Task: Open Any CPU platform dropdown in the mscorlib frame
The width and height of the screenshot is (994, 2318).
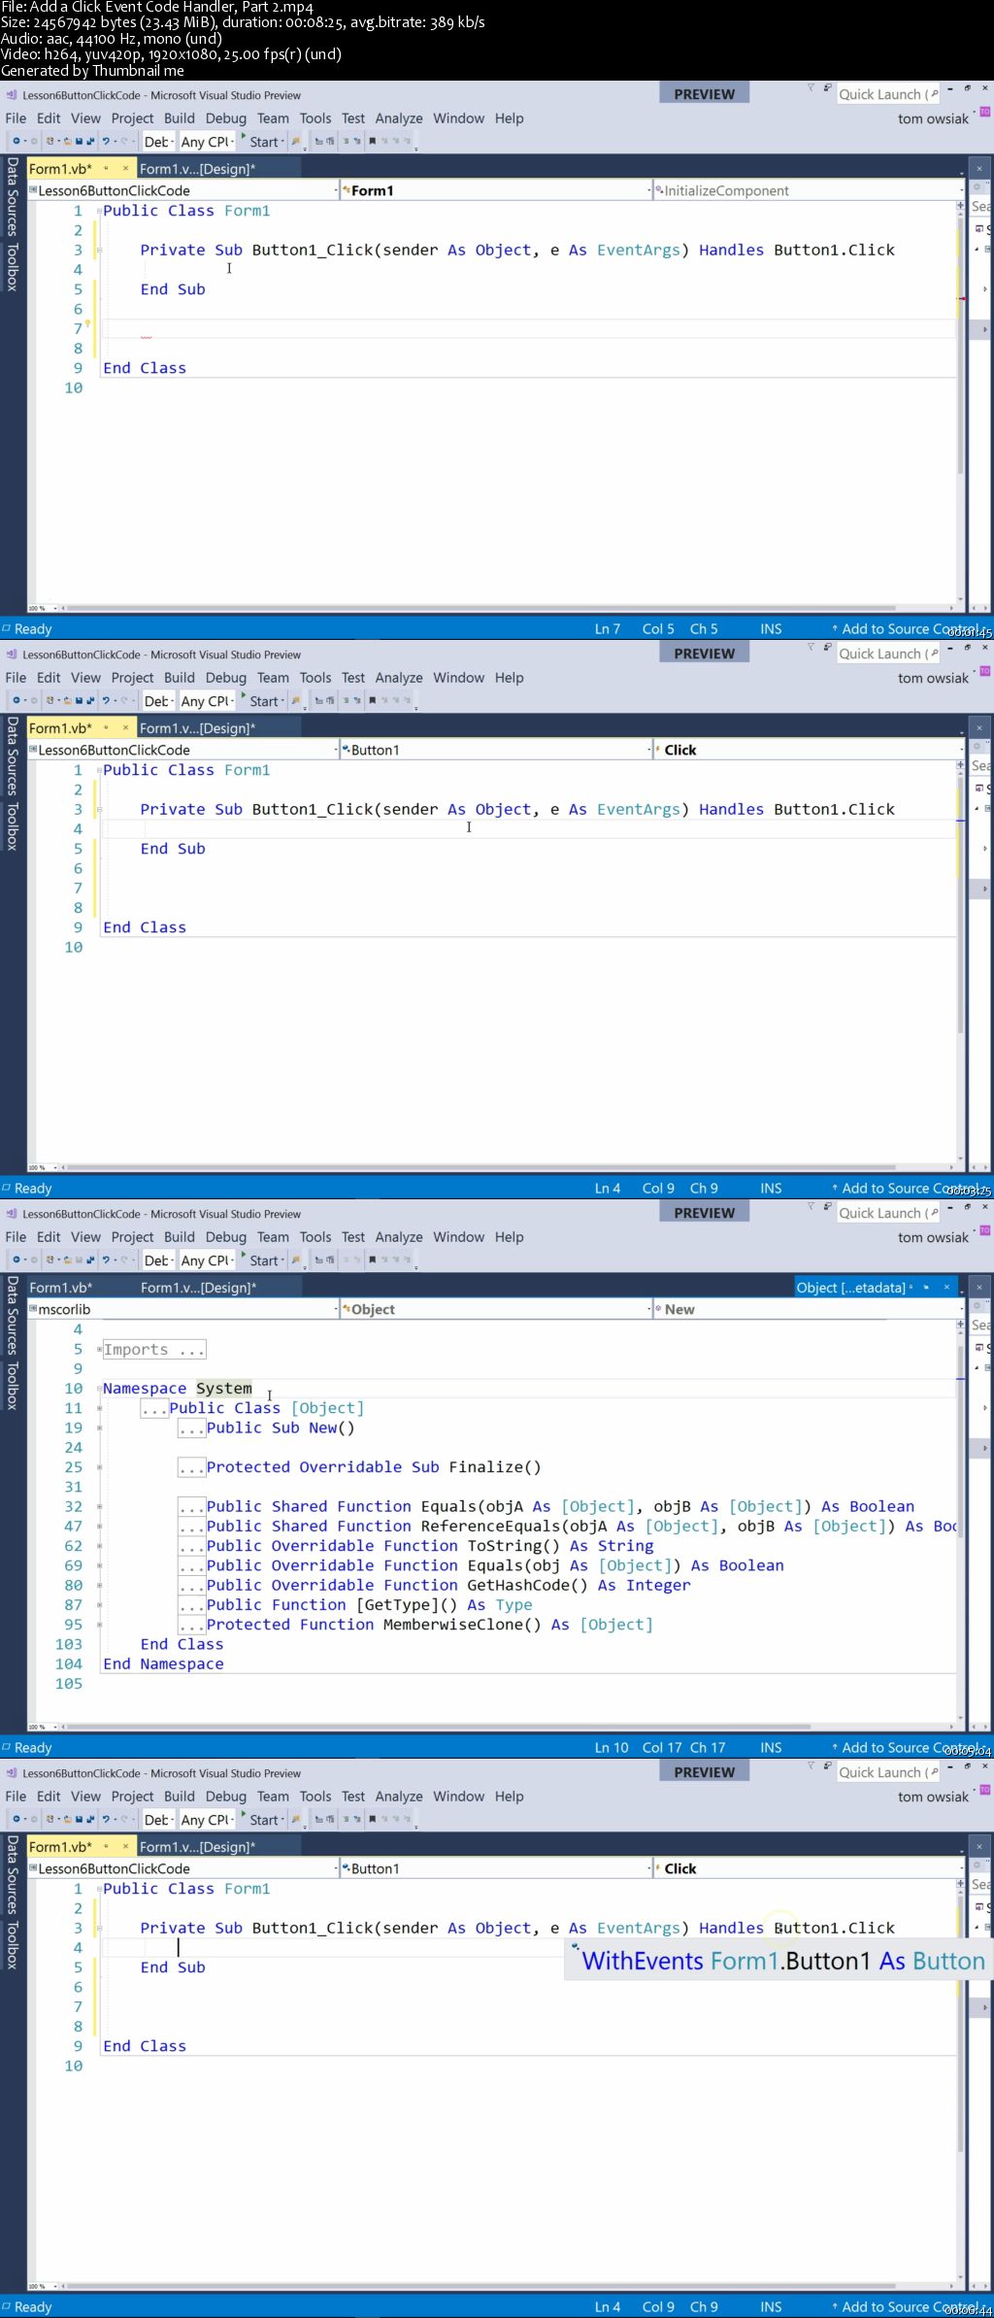Action: 208,1260
